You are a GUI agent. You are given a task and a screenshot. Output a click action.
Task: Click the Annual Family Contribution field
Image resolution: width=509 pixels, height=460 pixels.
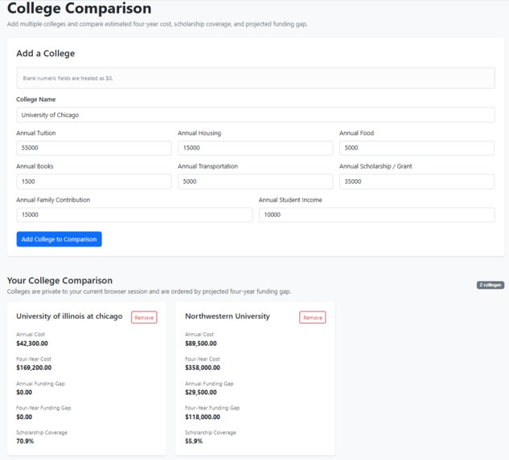tap(134, 214)
